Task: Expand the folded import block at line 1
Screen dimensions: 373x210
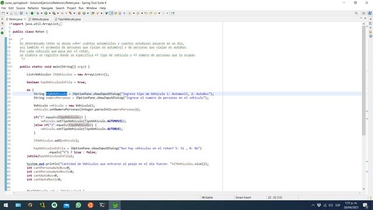Action: pyautogui.click(x=11, y=24)
